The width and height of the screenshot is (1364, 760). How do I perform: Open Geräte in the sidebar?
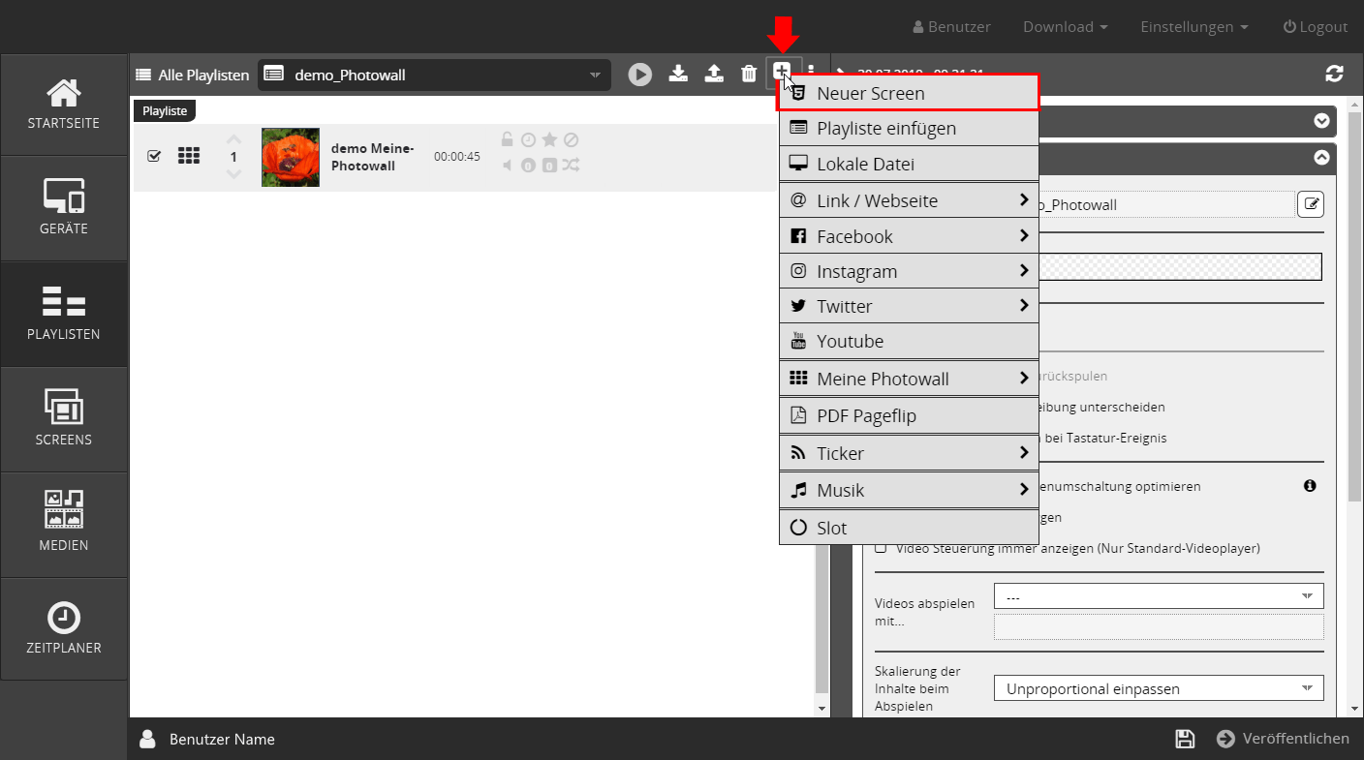64,208
